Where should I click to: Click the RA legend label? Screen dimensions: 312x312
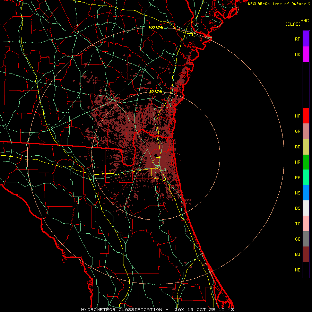click(297, 178)
